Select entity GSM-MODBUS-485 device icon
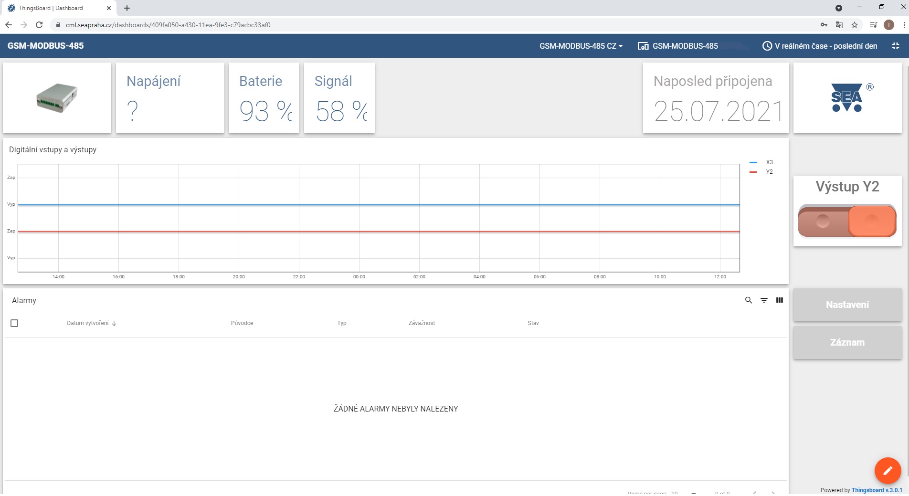 643,46
